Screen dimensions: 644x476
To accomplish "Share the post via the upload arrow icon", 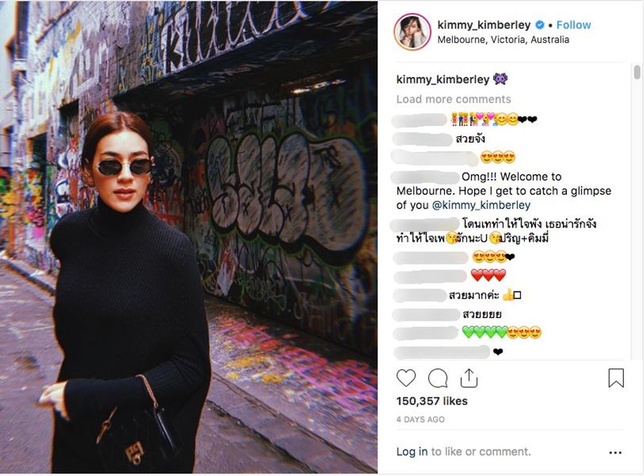I will tap(469, 378).
